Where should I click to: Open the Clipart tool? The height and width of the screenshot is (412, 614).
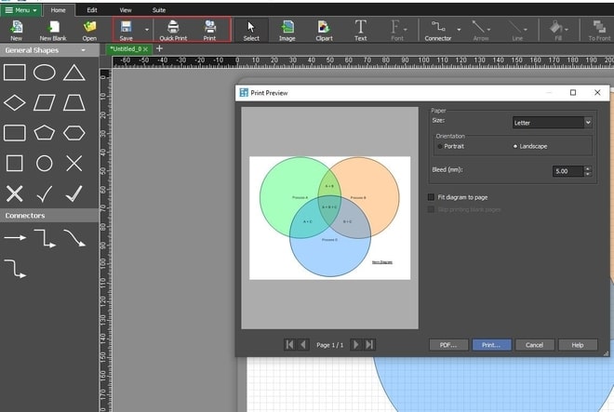pos(324,31)
